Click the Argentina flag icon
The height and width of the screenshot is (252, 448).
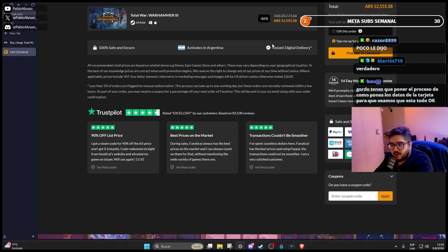[181, 48]
